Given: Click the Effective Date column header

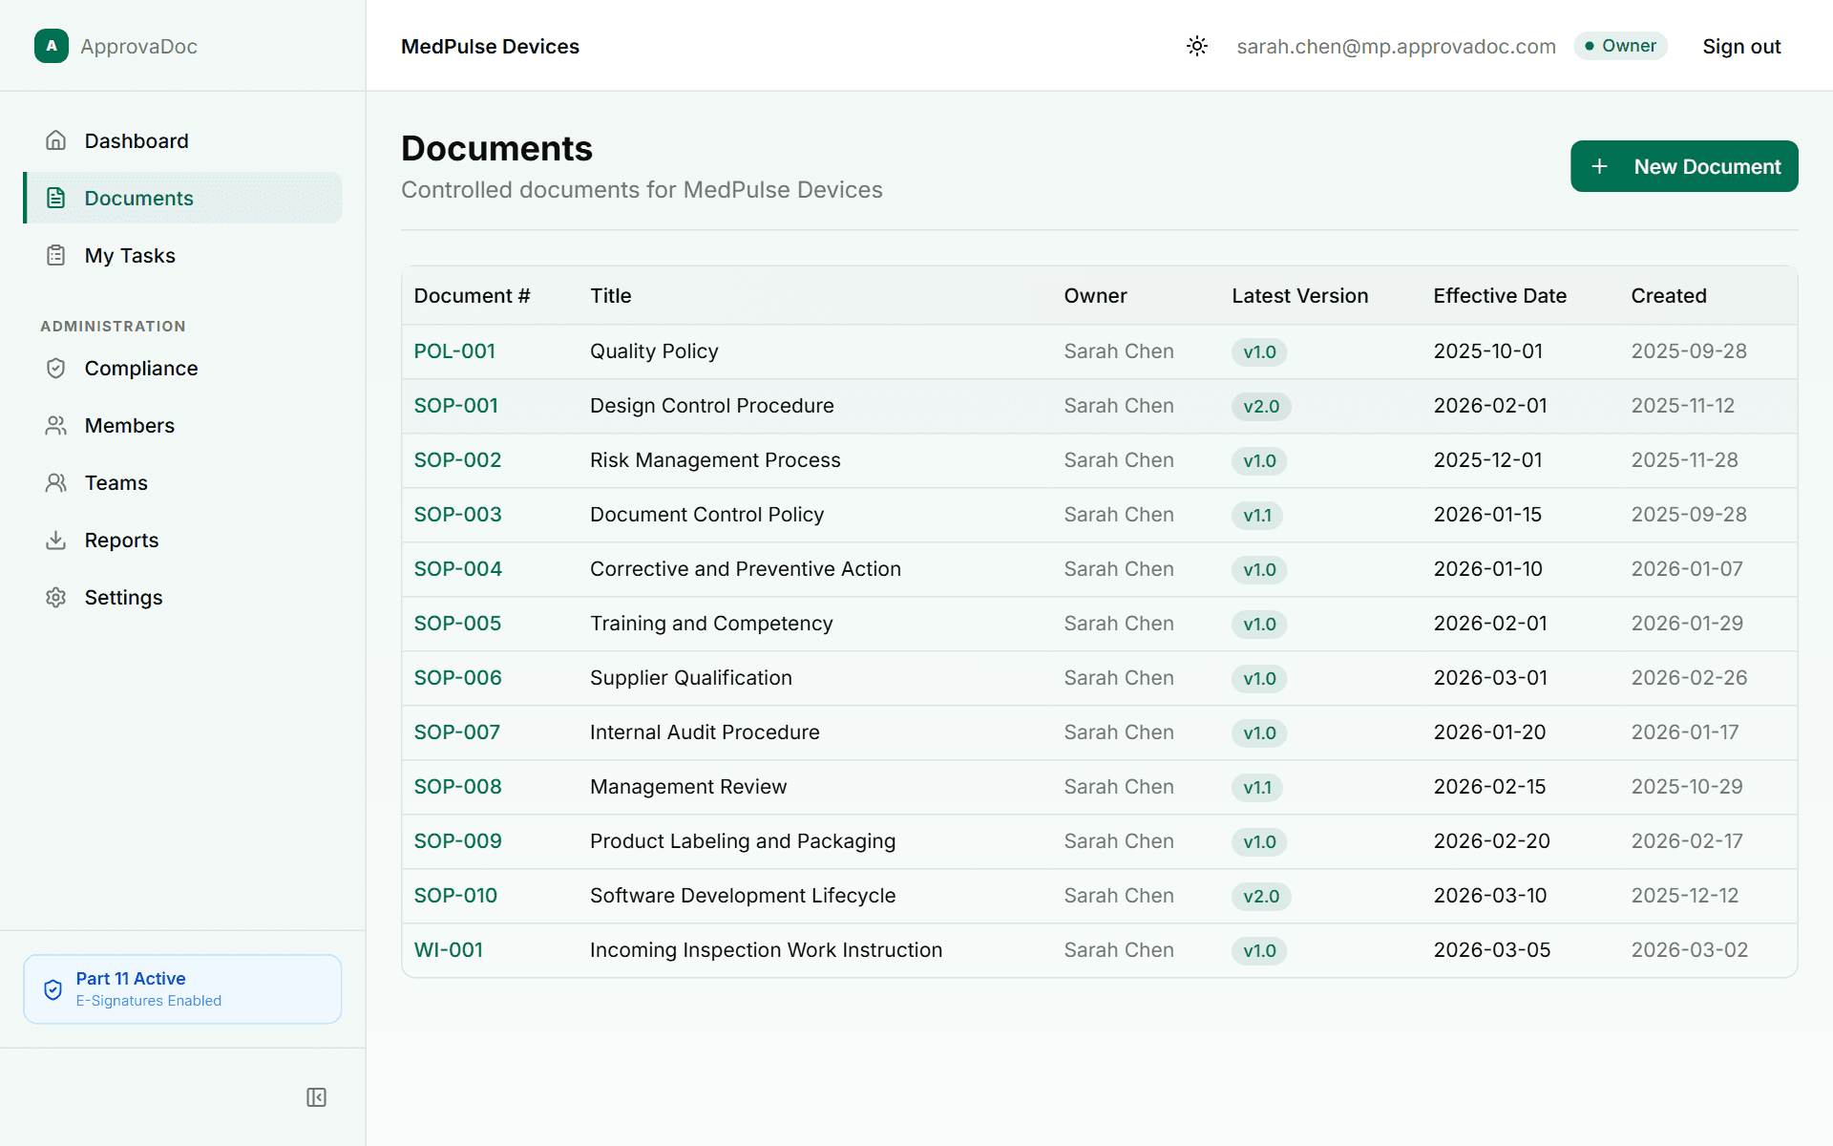Looking at the screenshot, I should click(x=1499, y=296).
